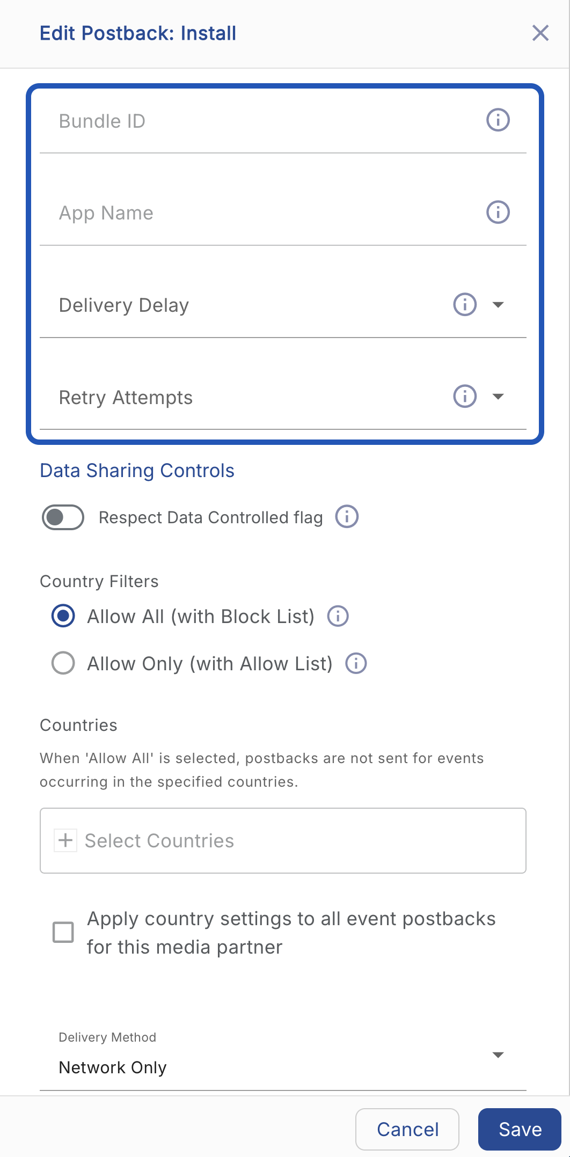570x1157 pixels.
Task: Select Allow Only (with Allow List) radio
Action: click(x=63, y=663)
